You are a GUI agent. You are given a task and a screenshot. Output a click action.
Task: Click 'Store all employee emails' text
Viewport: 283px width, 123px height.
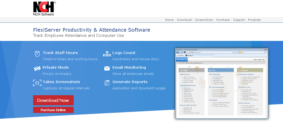click(x=133, y=74)
